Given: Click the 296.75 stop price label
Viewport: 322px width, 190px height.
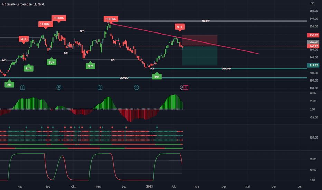Looking at the screenshot, I should click(x=313, y=35).
